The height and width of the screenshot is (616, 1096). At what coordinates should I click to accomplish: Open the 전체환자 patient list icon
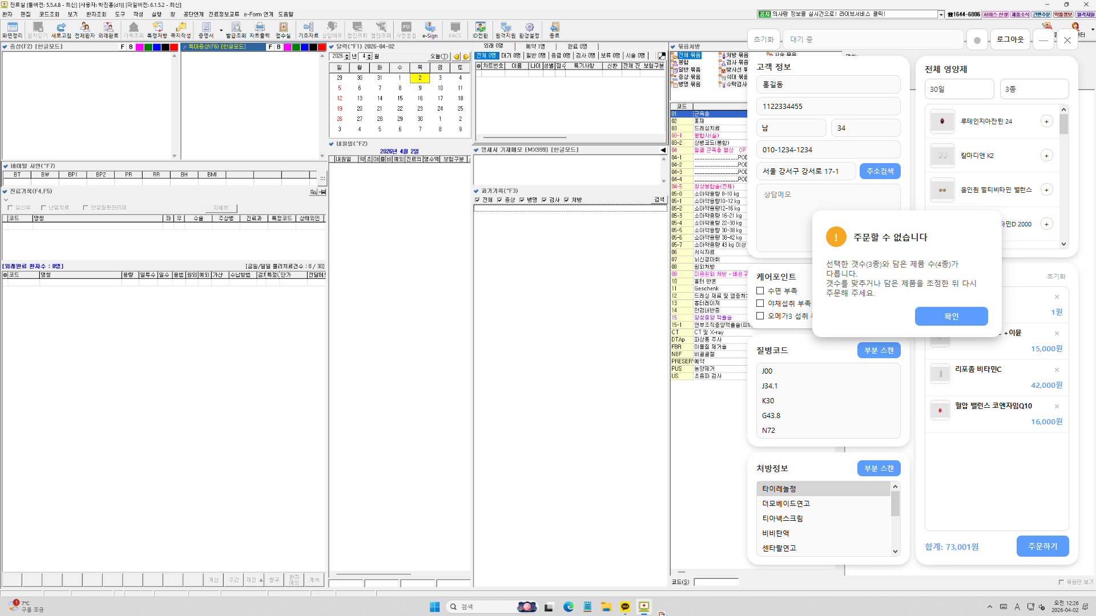[x=84, y=30]
